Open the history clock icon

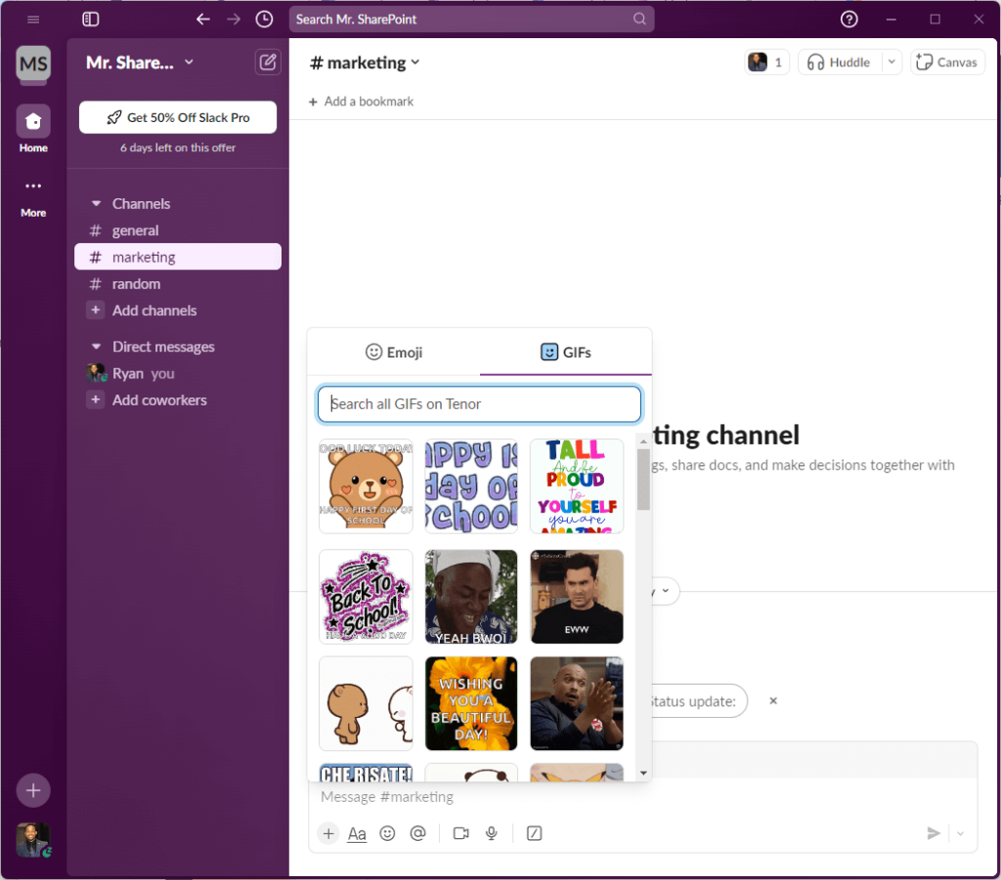point(264,20)
